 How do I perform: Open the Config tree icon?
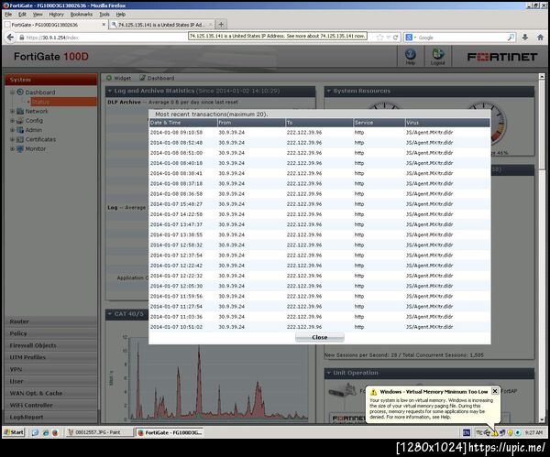click(20, 121)
